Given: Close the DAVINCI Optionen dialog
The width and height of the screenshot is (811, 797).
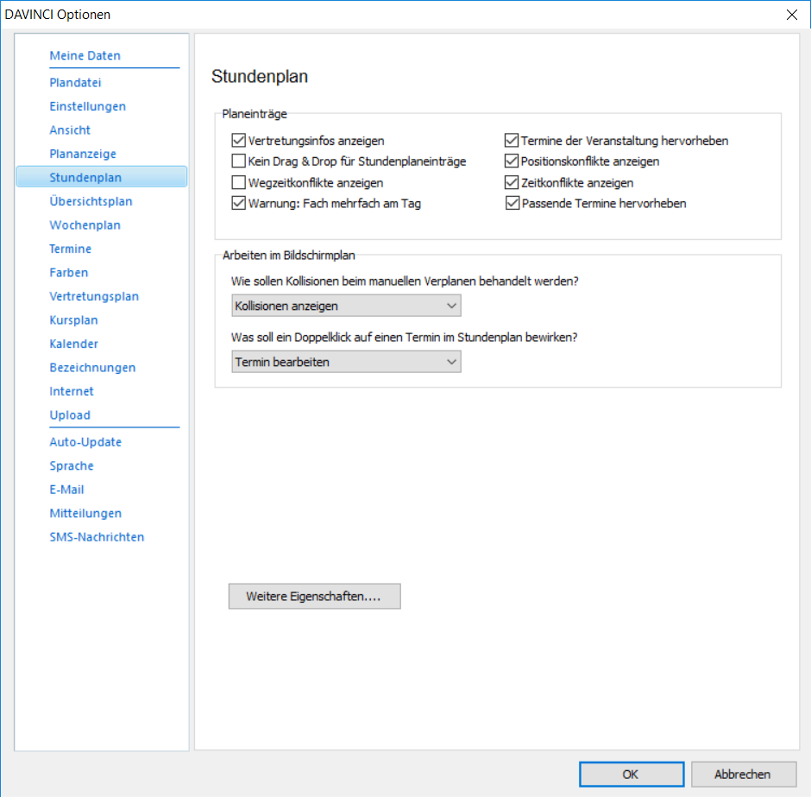Looking at the screenshot, I should pyautogui.click(x=792, y=15).
